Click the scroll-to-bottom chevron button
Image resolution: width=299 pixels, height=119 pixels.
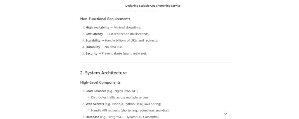226,114
